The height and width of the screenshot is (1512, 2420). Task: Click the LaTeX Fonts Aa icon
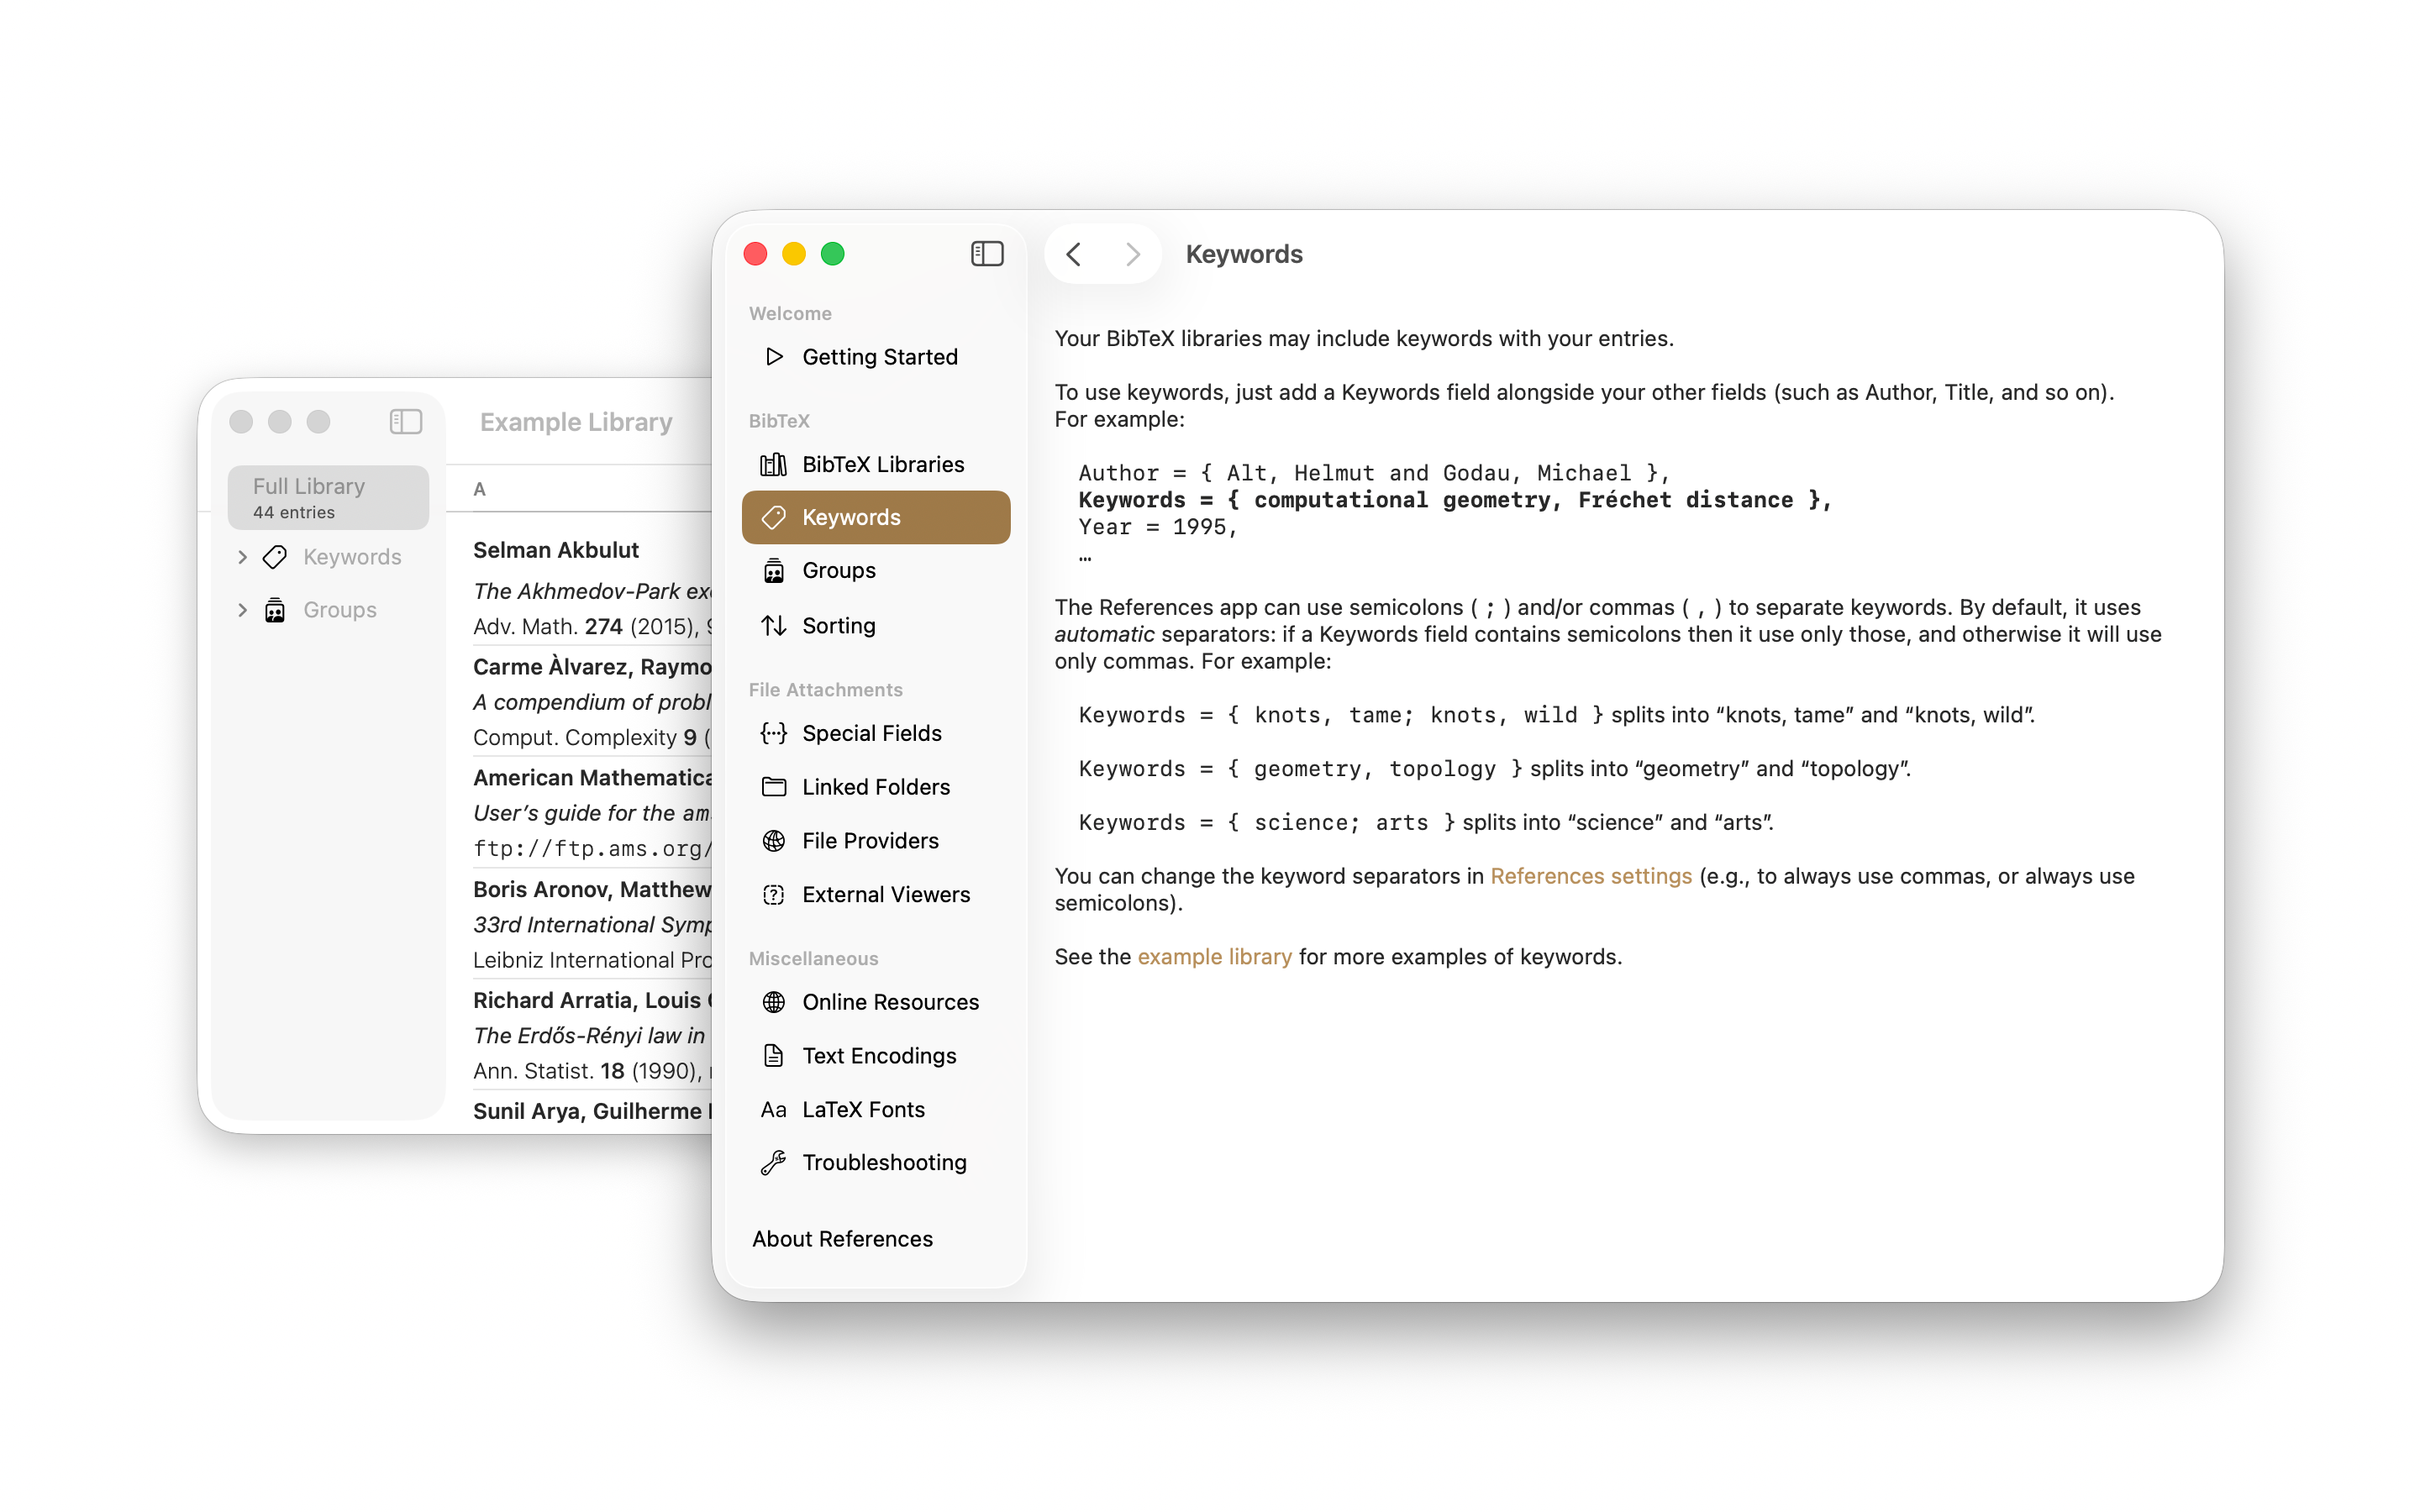(x=773, y=1109)
